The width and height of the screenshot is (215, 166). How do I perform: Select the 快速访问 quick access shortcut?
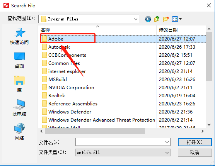click(x=19, y=36)
